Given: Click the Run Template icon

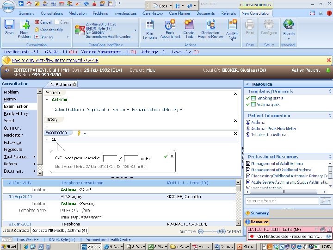Looking at the screenshot, I should click(x=150, y=25).
